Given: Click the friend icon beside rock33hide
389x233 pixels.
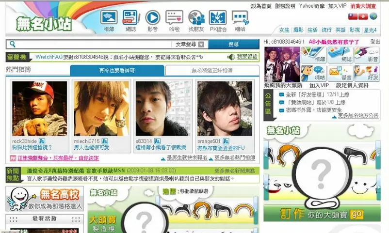Looking at the screenshot, I should pyautogui.click(x=41, y=141).
